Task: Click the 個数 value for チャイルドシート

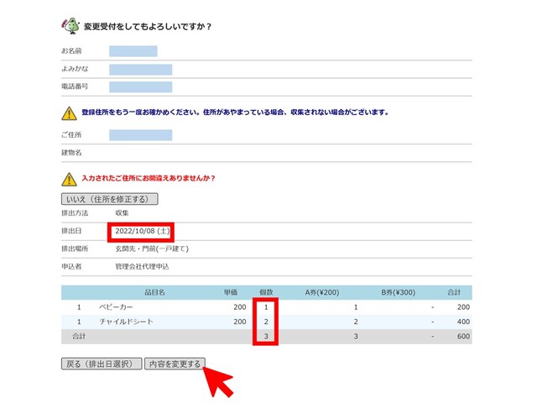Action: pos(266,322)
